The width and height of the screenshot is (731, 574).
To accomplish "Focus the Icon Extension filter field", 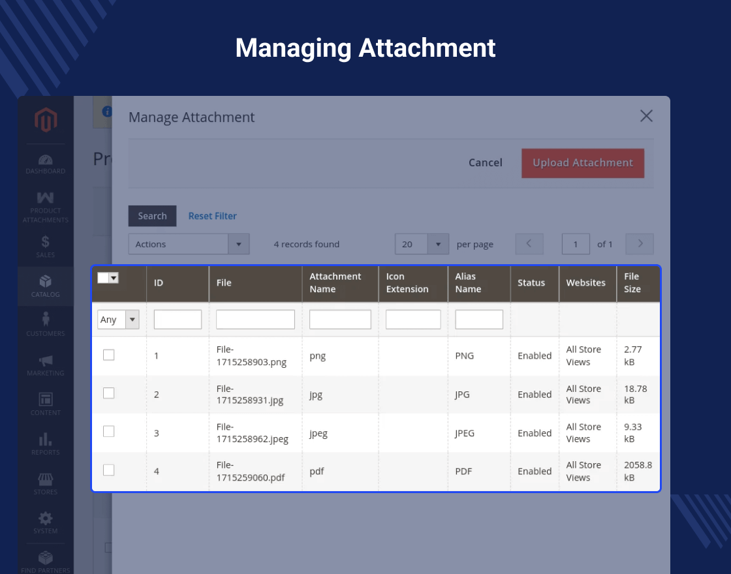I will (x=413, y=320).
